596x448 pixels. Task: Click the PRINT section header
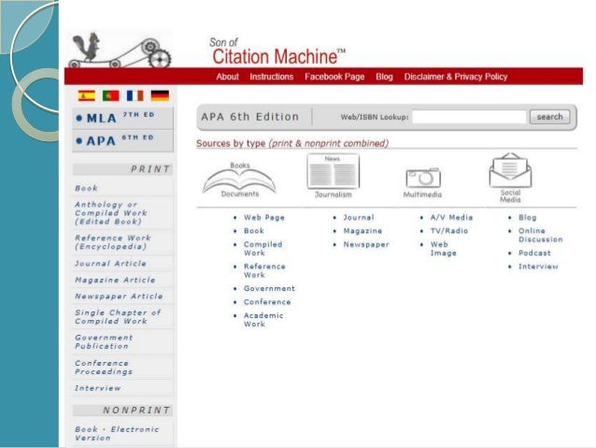pos(122,169)
